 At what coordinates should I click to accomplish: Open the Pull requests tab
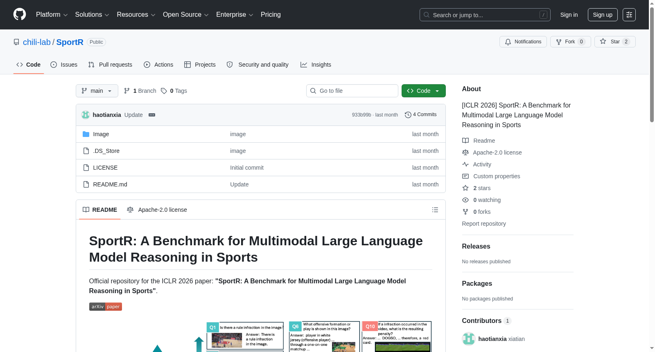click(x=110, y=65)
